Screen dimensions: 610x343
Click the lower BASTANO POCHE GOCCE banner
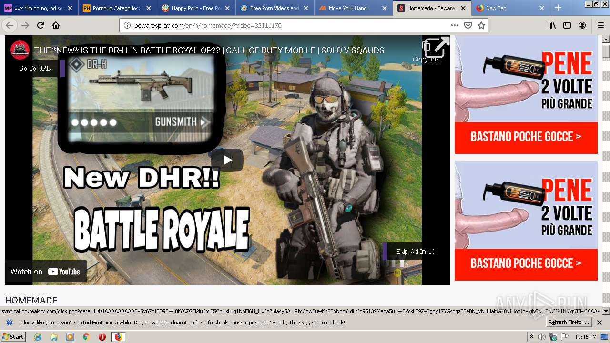click(x=526, y=264)
